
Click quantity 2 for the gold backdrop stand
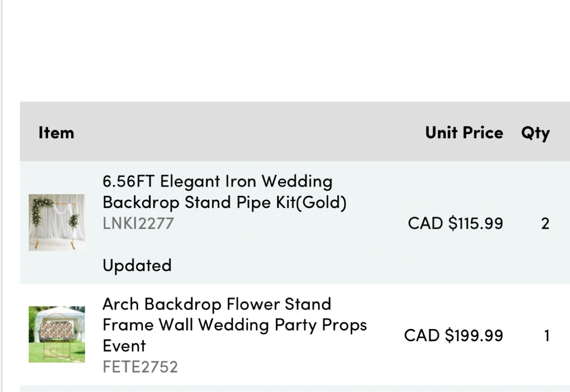tap(545, 224)
